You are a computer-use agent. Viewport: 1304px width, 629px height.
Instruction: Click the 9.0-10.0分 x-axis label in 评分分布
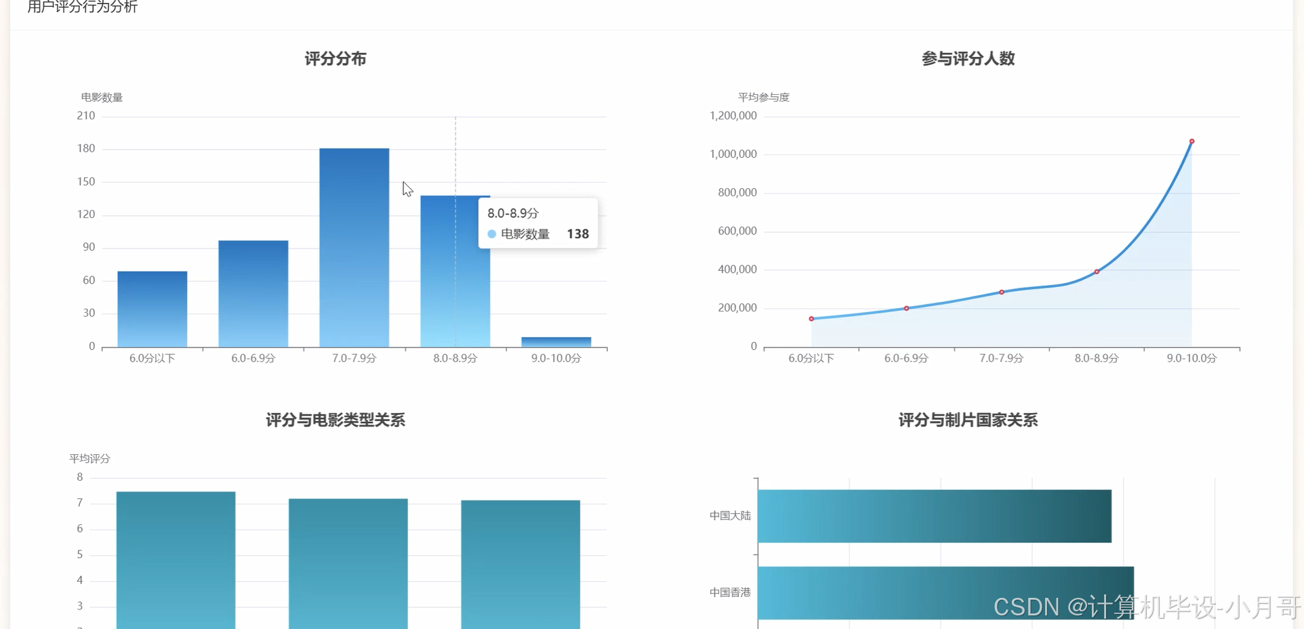coord(556,358)
